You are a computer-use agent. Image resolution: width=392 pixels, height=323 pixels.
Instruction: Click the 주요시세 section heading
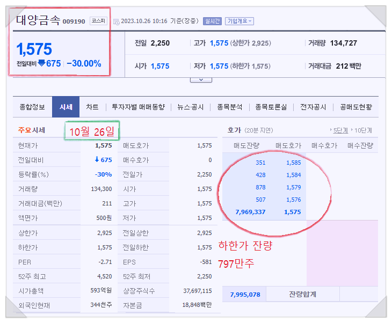click(32, 130)
